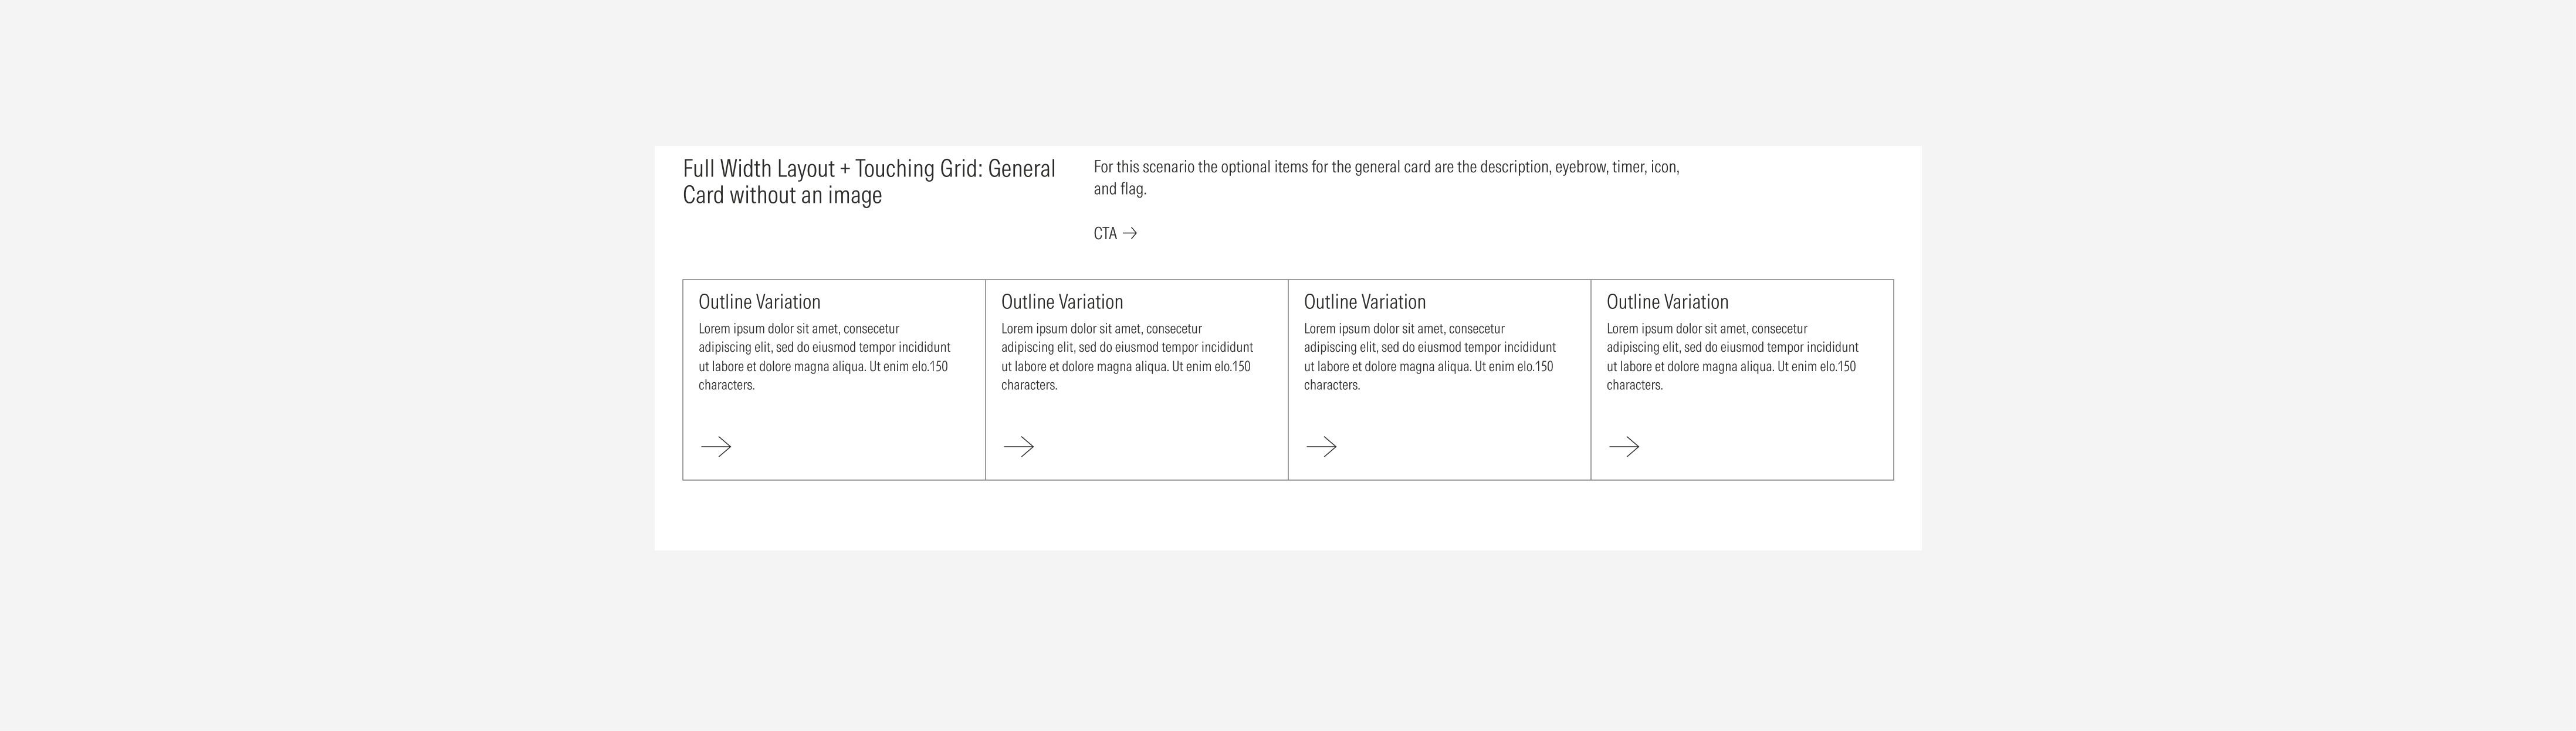Select the heading 'Outline Variation' on the first card
Image resolution: width=2576 pixels, height=731 pixels.
pos(759,301)
